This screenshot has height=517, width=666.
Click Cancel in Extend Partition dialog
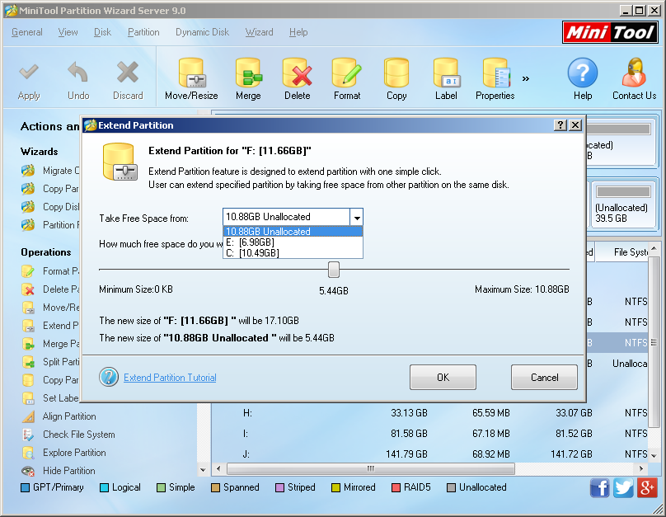point(544,377)
